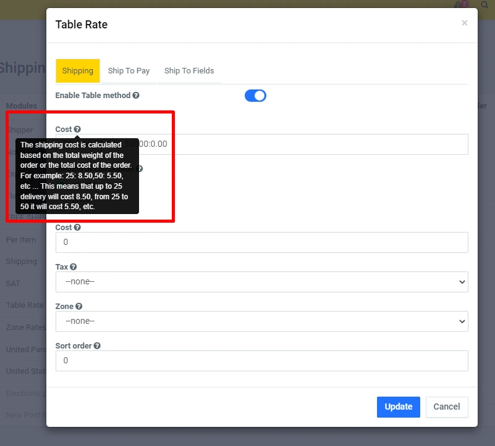Viewport: 495px width, 446px height.
Task: Open the Tax dropdown
Action: [261, 282]
